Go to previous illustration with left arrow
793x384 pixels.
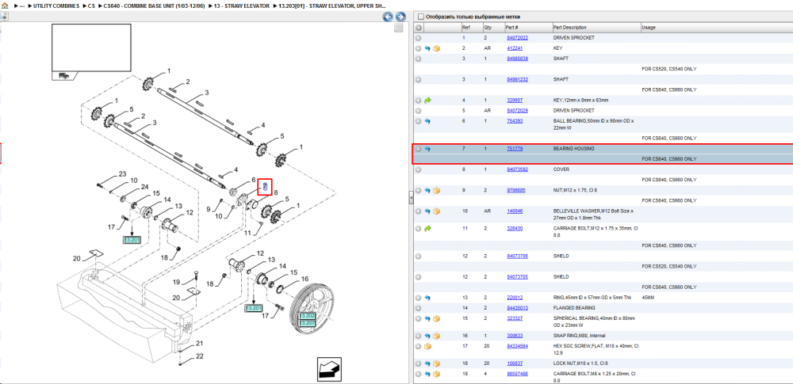pos(388,17)
